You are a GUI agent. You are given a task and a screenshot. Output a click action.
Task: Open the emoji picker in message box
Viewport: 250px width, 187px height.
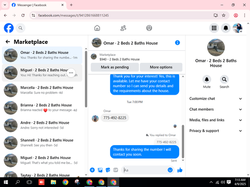click(170, 170)
